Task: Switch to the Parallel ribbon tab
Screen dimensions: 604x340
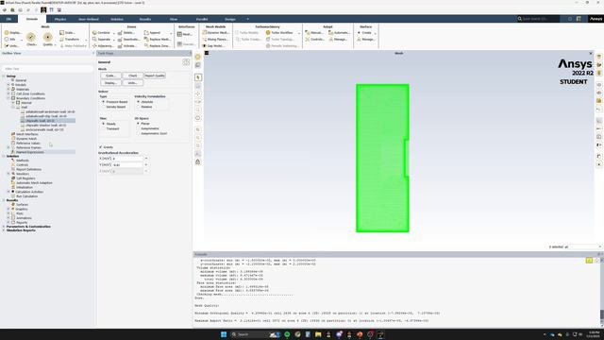Action: pos(202,19)
